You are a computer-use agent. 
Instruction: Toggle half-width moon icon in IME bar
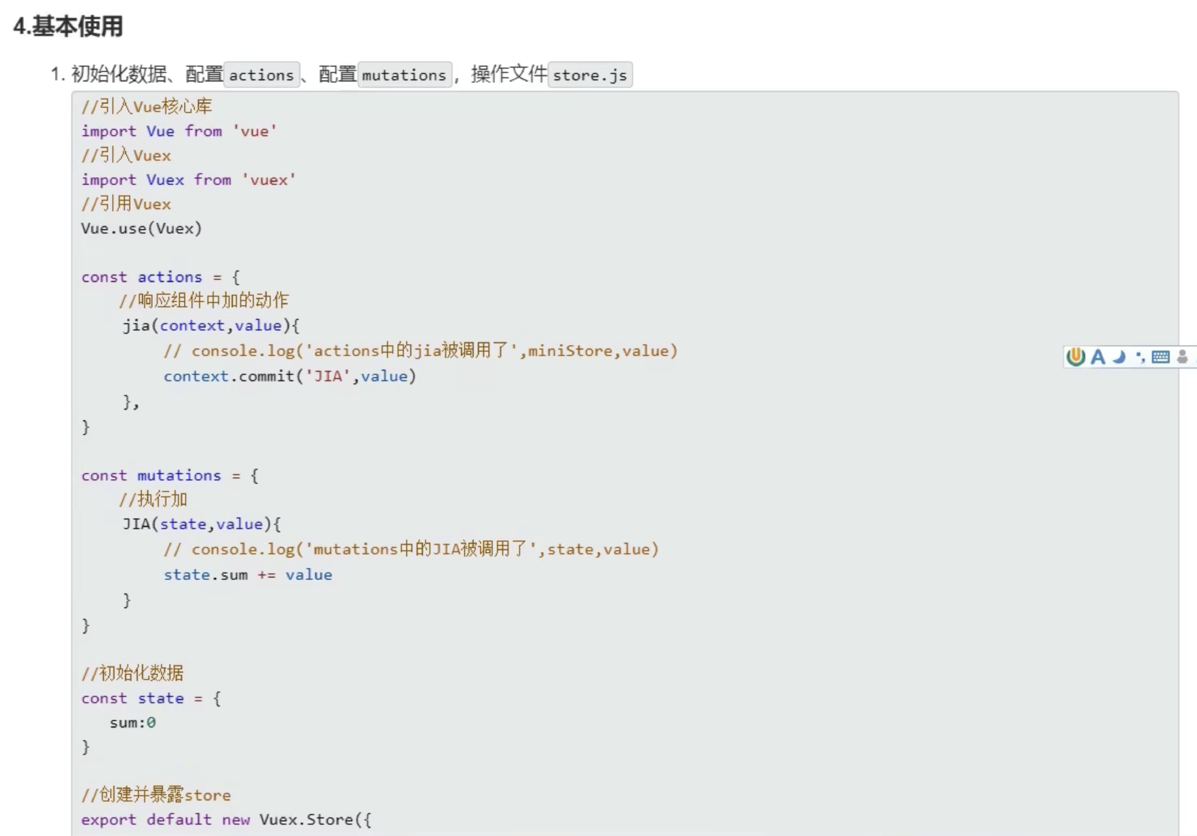click(1120, 356)
